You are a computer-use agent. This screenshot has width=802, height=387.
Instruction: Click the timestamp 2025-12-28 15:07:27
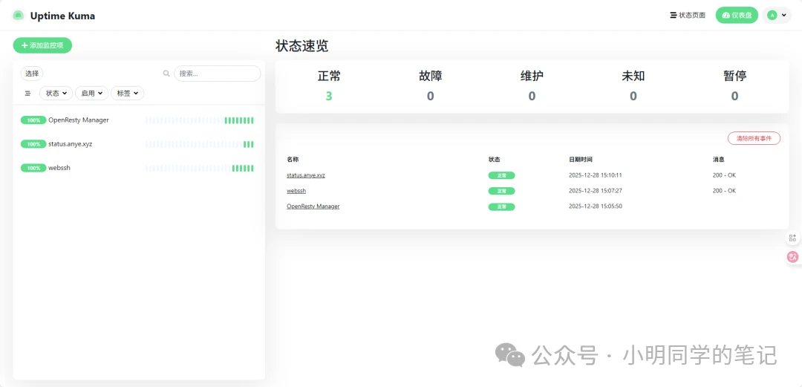[596, 190]
